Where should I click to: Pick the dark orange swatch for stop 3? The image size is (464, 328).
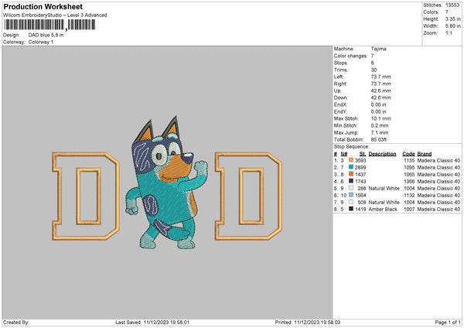click(x=351, y=173)
